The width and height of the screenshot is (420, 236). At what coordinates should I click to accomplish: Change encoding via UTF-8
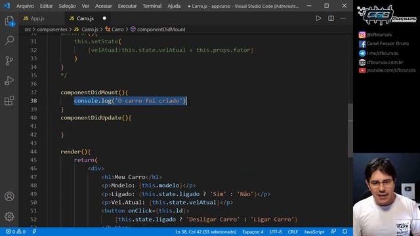[276, 231]
